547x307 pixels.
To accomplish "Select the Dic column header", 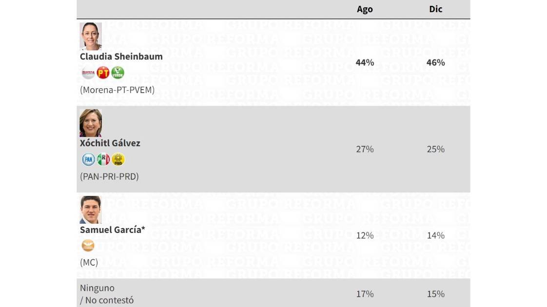I will [435, 9].
